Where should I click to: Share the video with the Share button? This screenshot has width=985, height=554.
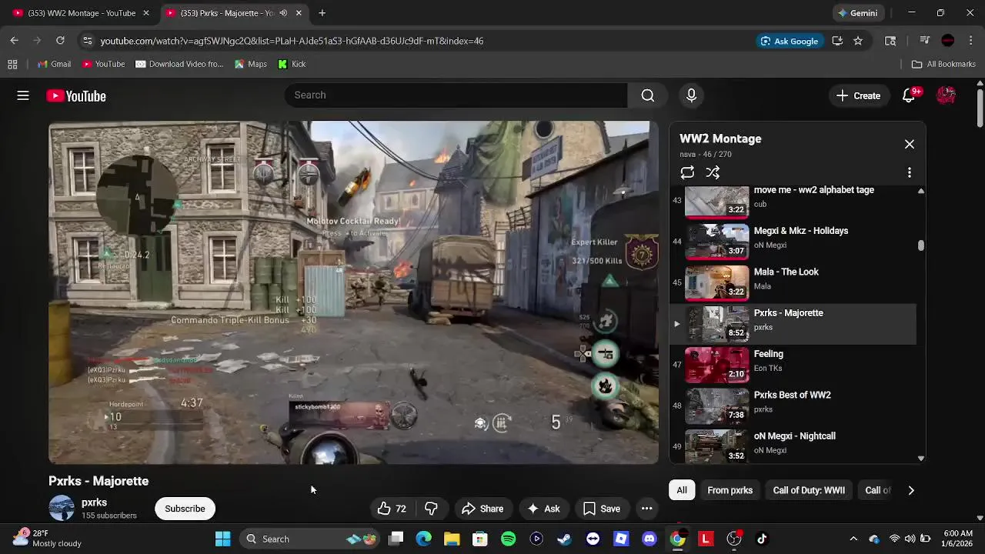pos(482,509)
